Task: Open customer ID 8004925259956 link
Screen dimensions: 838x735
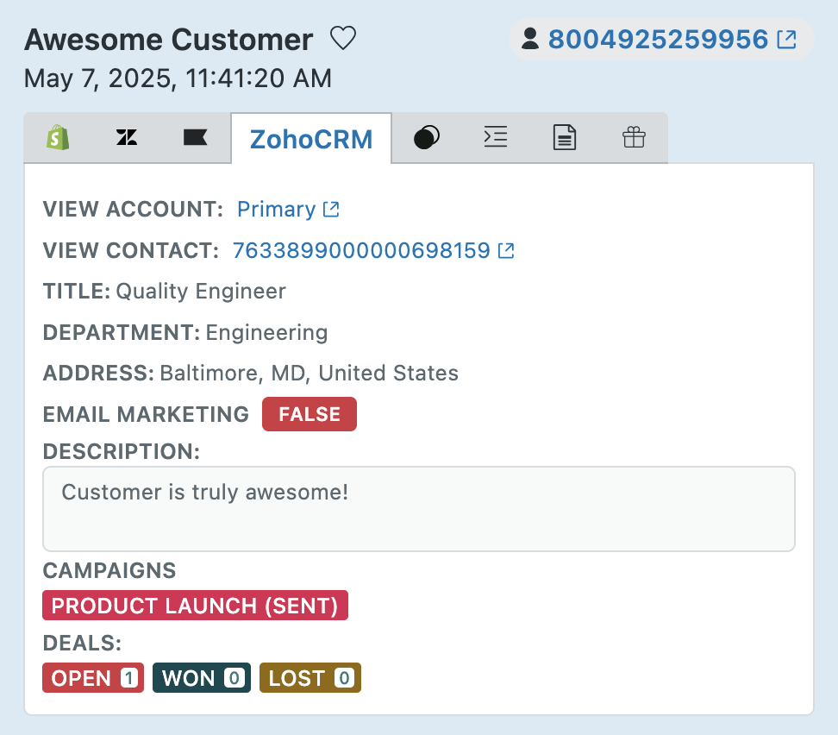Action: click(658, 40)
